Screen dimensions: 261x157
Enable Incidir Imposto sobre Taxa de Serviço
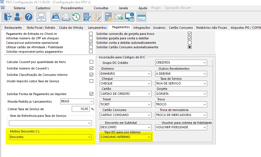(x=91, y=81)
